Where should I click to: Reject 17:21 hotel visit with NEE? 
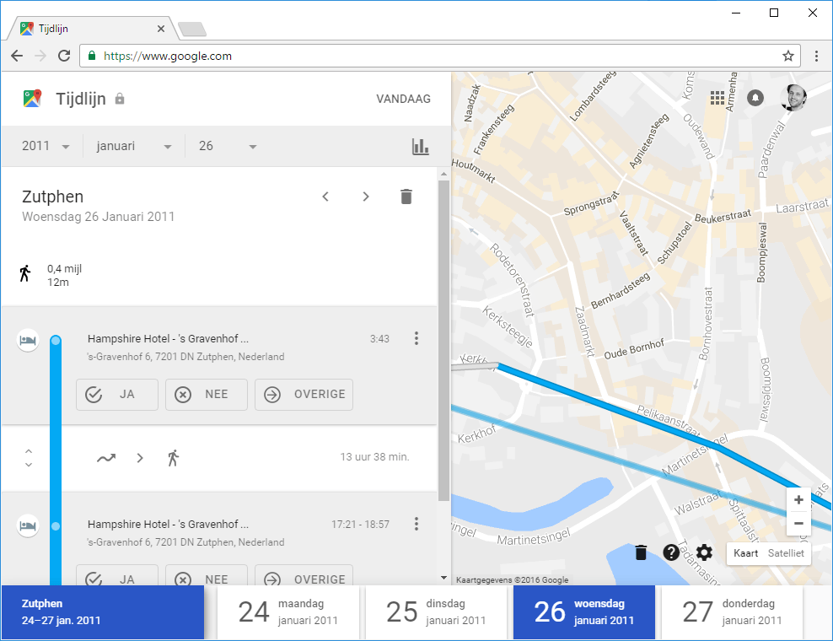coord(206,575)
